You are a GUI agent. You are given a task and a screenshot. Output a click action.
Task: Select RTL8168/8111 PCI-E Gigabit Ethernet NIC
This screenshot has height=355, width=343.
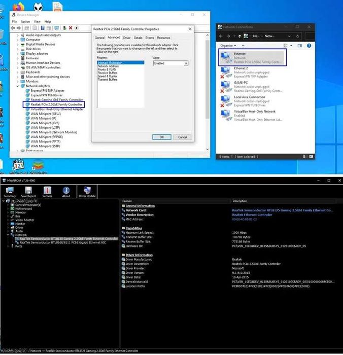tap(63, 242)
